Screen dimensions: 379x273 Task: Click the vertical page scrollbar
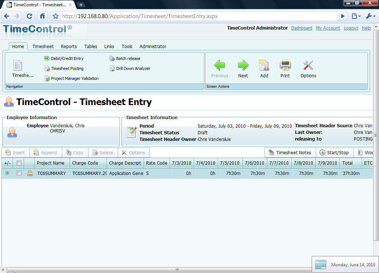(x=376, y=135)
